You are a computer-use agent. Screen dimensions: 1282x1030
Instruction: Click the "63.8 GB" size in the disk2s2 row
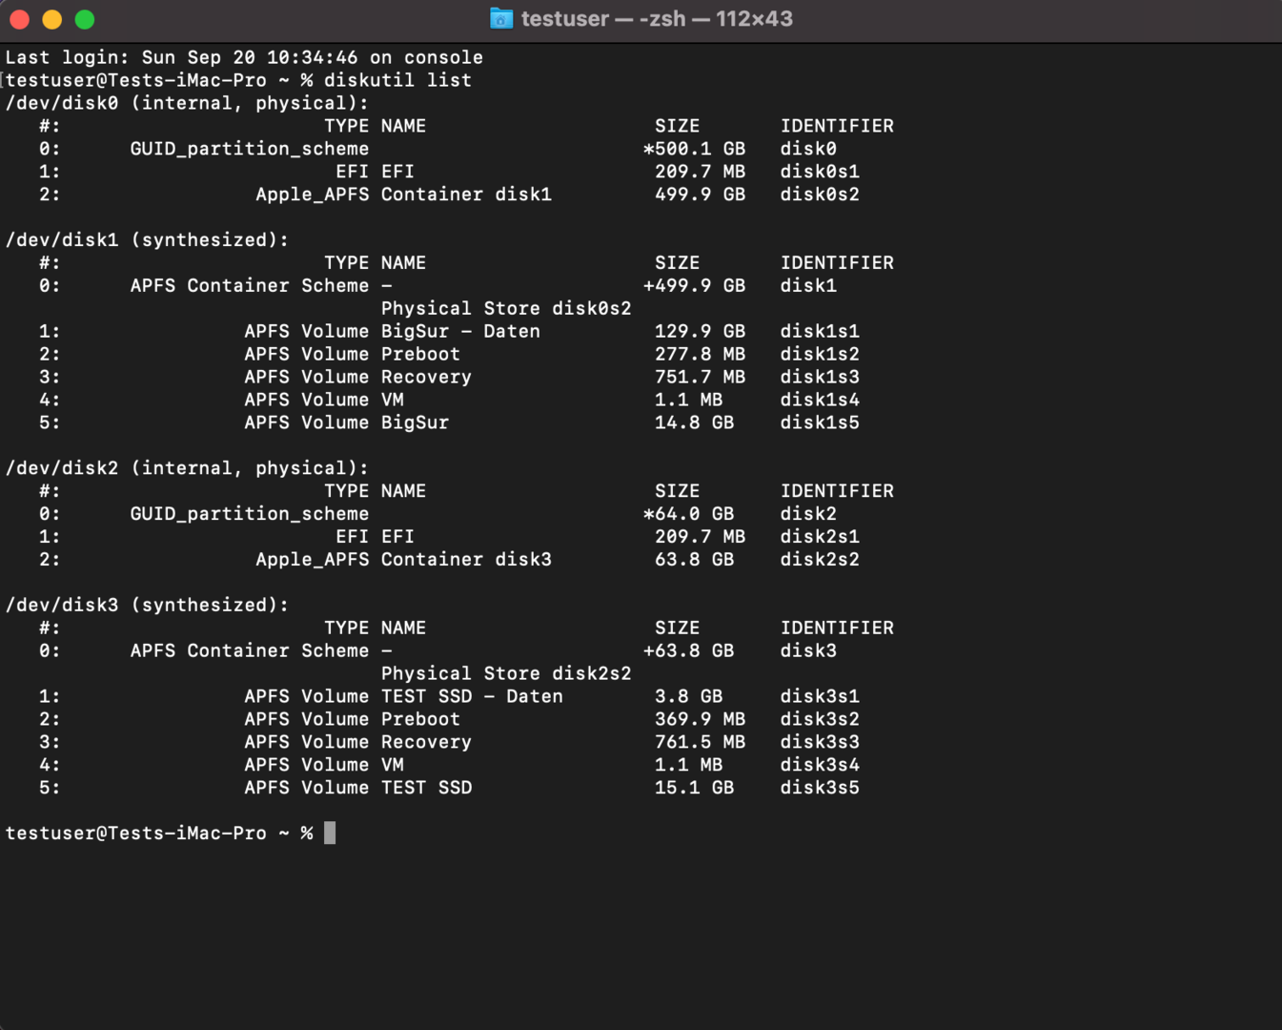[695, 560]
